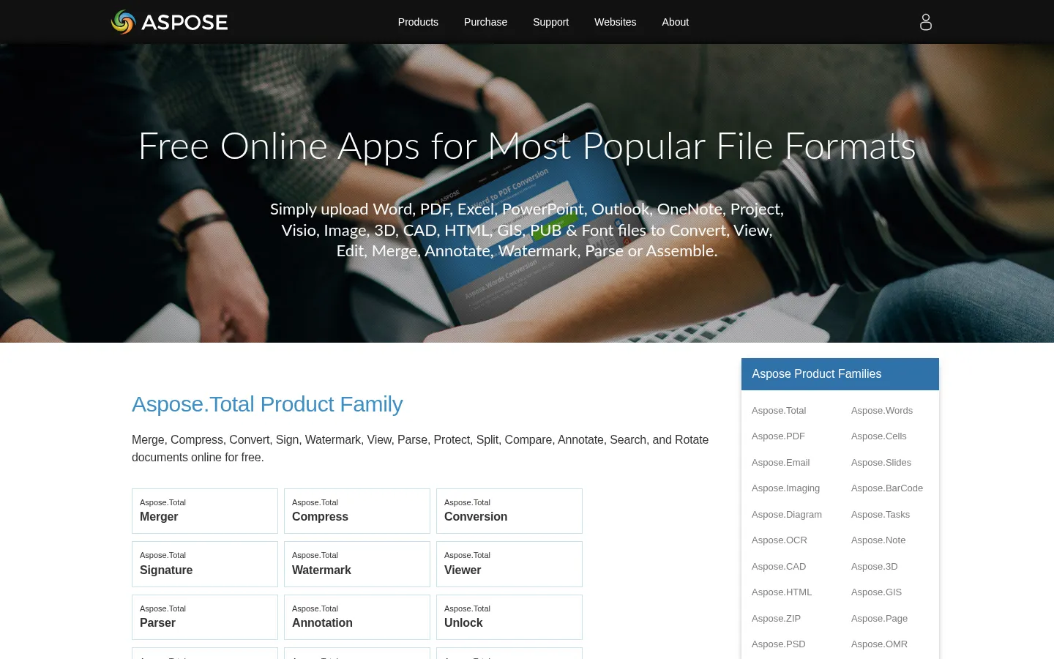
Task: Select Aspose.Page in product families
Action: pos(879,619)
